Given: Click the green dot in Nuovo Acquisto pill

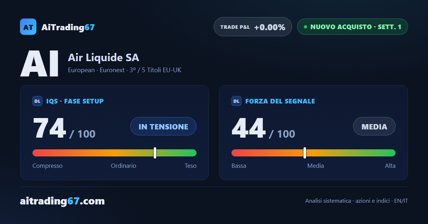Looking at the screenshot, I should click(x=305, y=27).
